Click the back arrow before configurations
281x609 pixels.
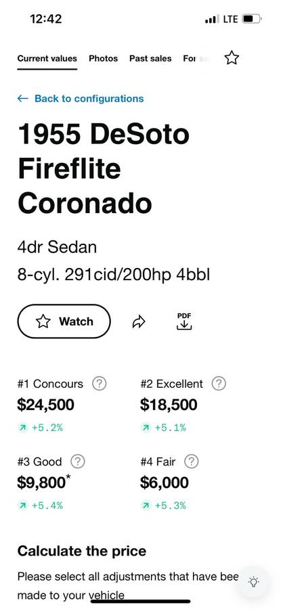[x=22, y=99]
